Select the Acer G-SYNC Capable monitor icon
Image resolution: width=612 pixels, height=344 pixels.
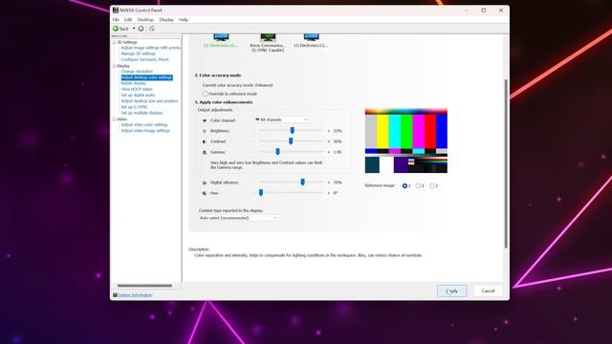click(x=268, y=37)
